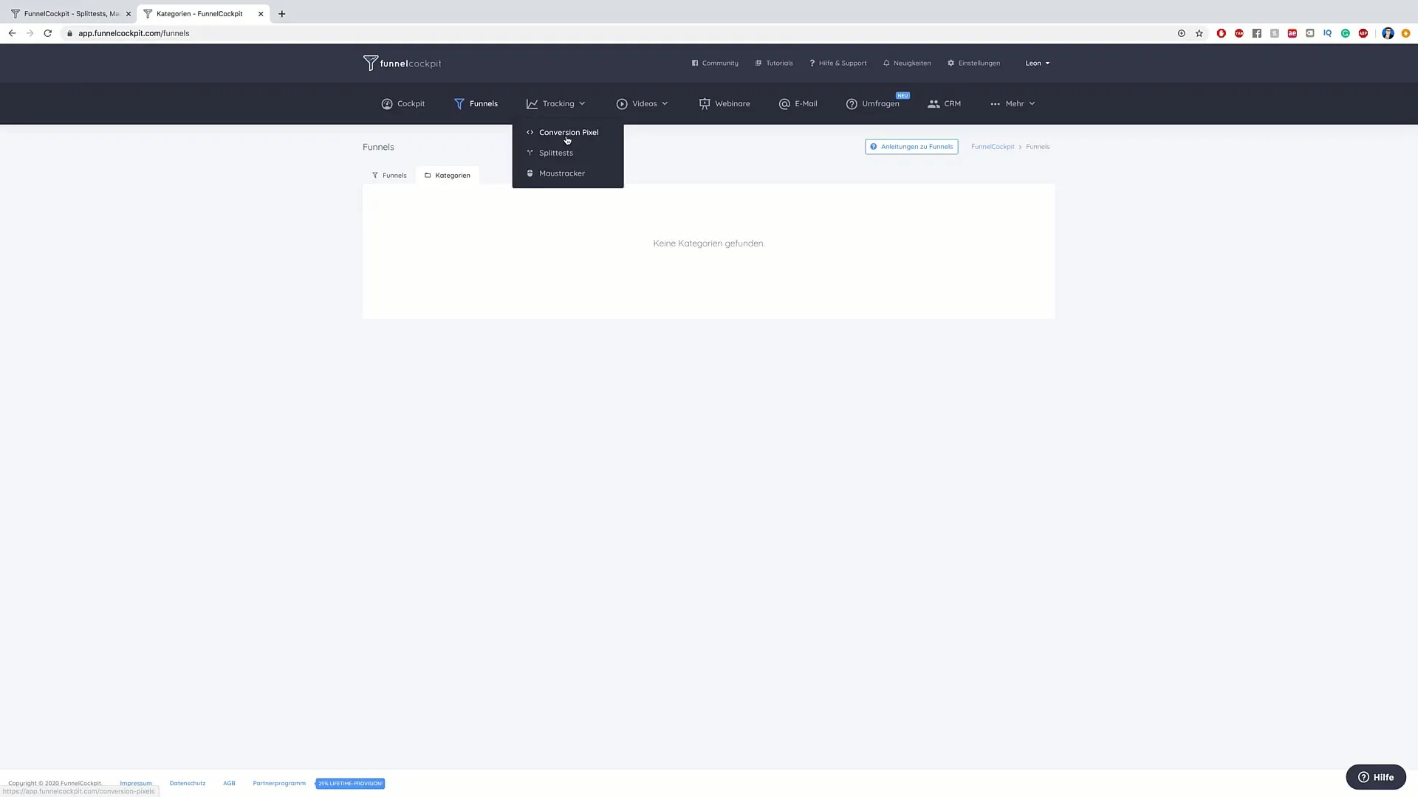The height and width of the screenshot is (797, 1418).
Task: Click the Splittests scissors icon
Action: tap(530, 153)
